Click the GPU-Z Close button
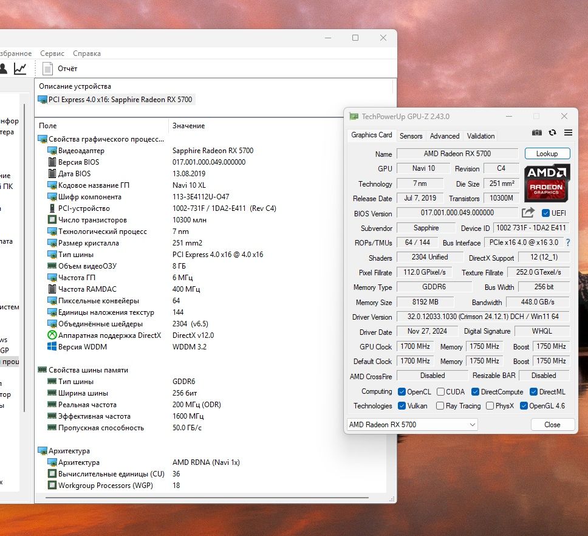Screen dimensions: 588x536 (x=552, y=425)
